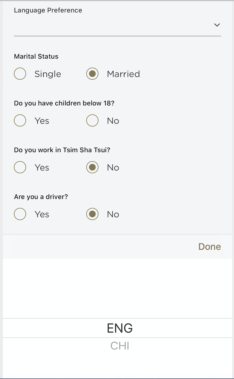Select Yes for working in Tsim Sha Tsui
Screen dimensions: 234x379
point(20,167)
